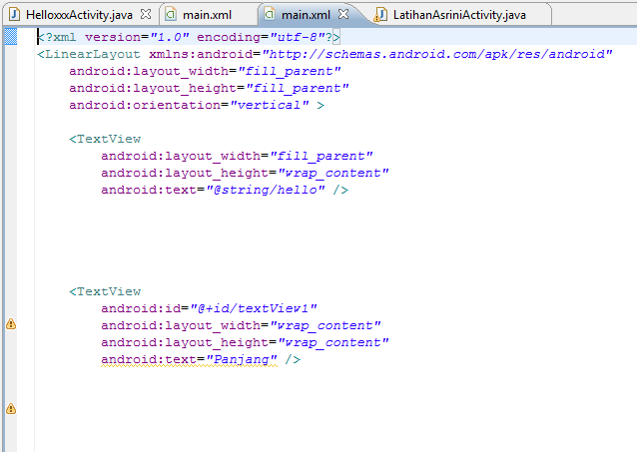Click the XML file icon on first main.xml tab
Viewport: 637px width, 452px height.
[171, 15]
